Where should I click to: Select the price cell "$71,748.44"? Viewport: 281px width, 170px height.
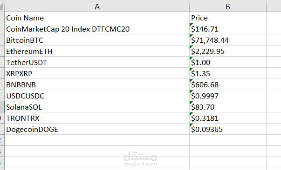228,40
